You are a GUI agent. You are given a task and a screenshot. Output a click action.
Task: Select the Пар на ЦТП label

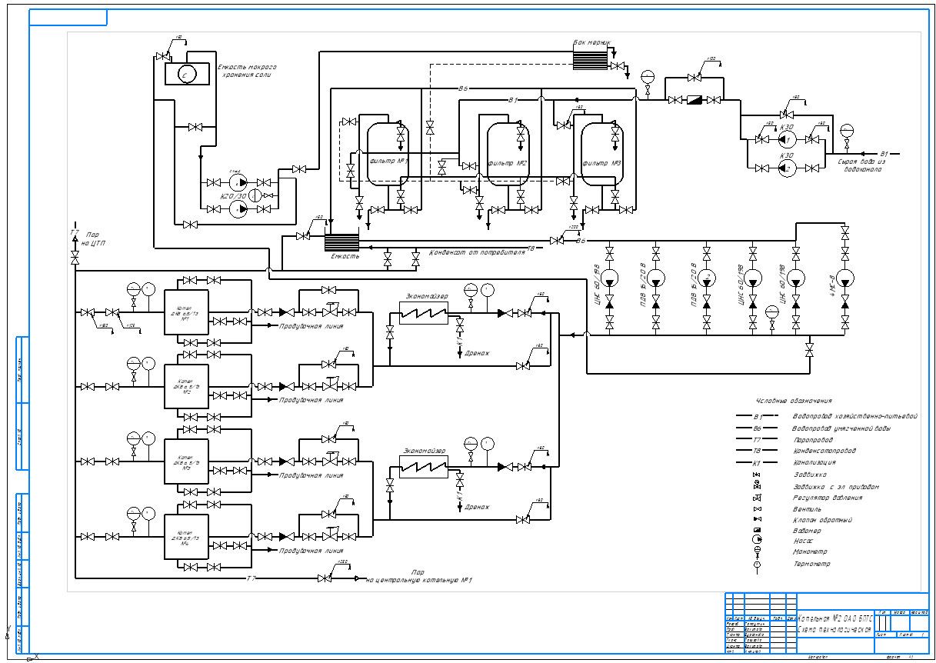pos(91,239)
